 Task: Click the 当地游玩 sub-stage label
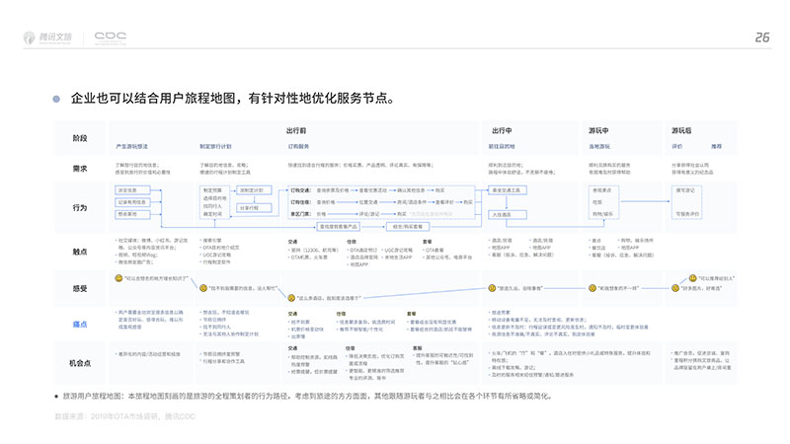[x=599, y=146]
